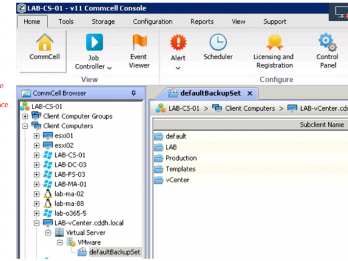Viewport: 348px width, 261px height.
Task: Click the Windows icon next to LAB-FS-03
Action: coord(48,175)
